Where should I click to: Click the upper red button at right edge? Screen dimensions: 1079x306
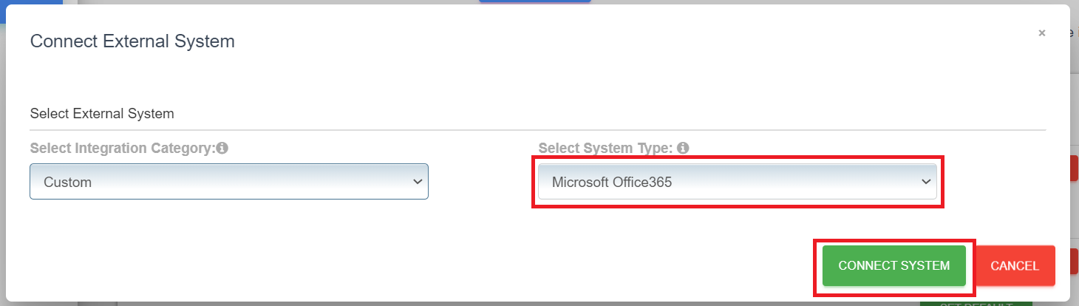1074,169
